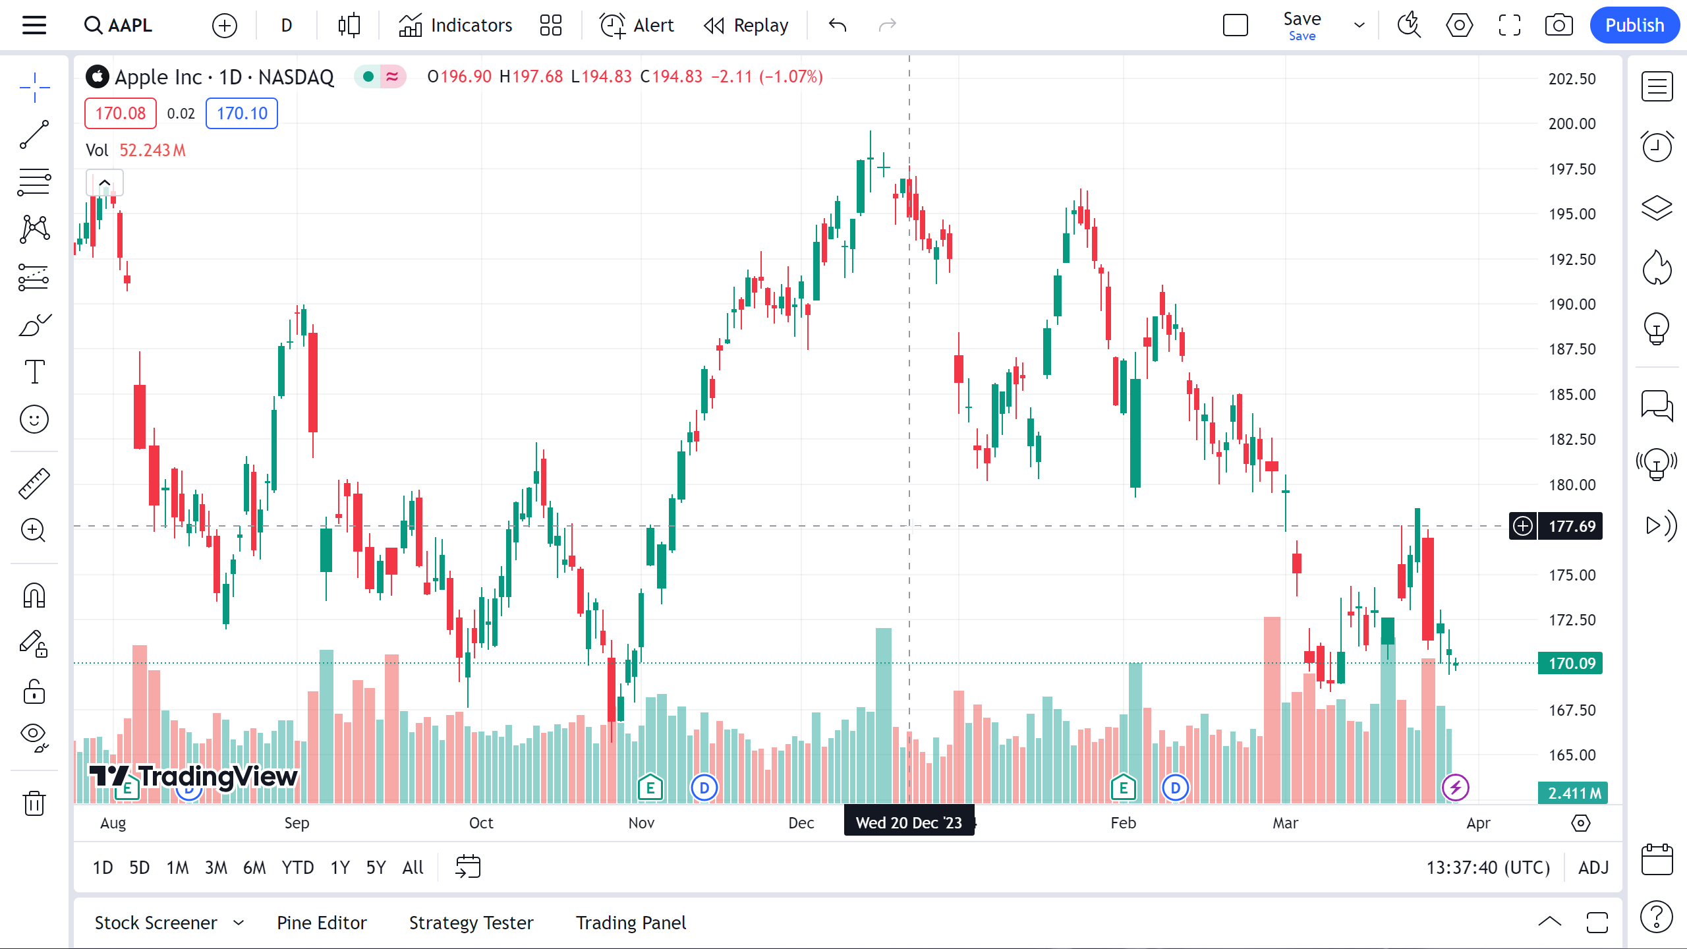Viewport: 1687px width, 949px height.
Task: Open the Save dropdown arrow
Action: pos(1359,26)
